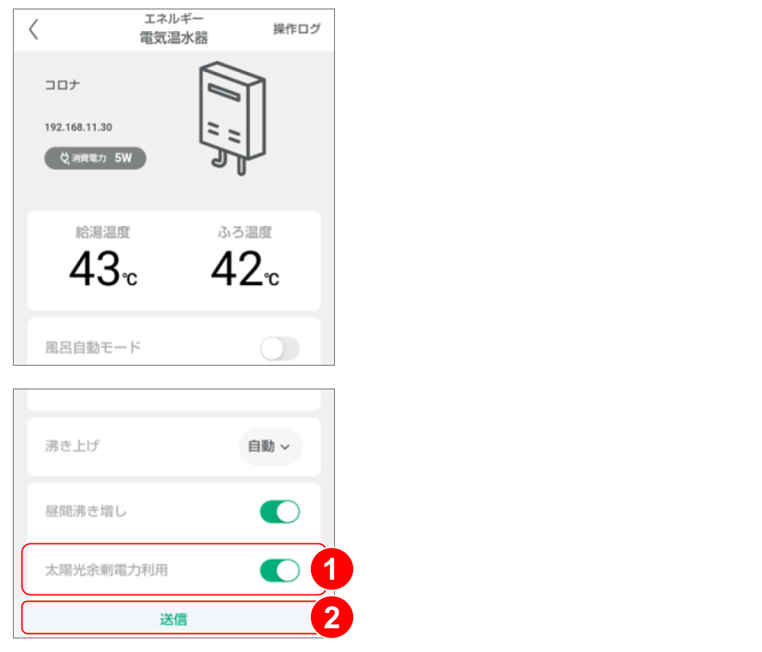Click the red number 2 callout marker

(331, 619)
